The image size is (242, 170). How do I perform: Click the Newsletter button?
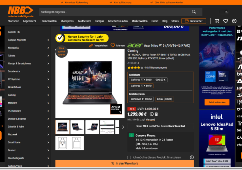pyautogui.click(x=194, y=21)
